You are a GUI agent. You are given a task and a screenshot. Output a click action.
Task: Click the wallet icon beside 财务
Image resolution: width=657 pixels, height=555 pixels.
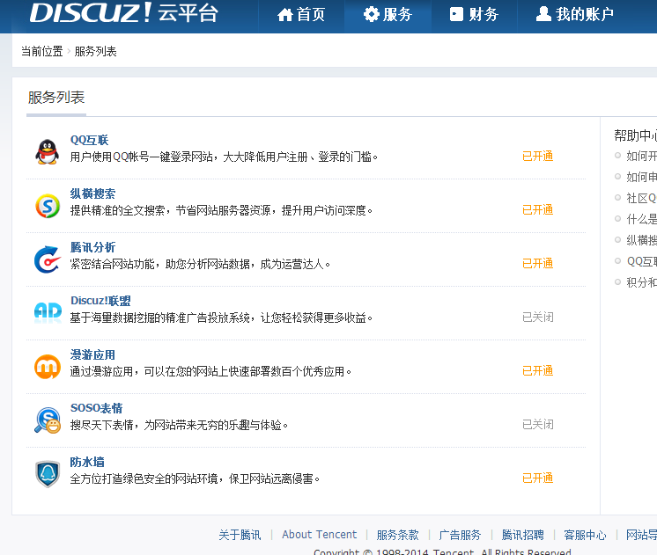pyautogui.click(x=456, y=14)
